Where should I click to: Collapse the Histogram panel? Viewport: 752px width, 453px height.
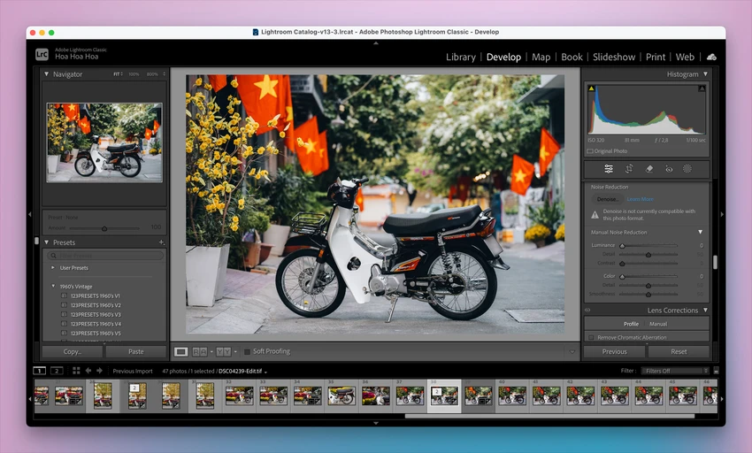(x=705, y=74)
